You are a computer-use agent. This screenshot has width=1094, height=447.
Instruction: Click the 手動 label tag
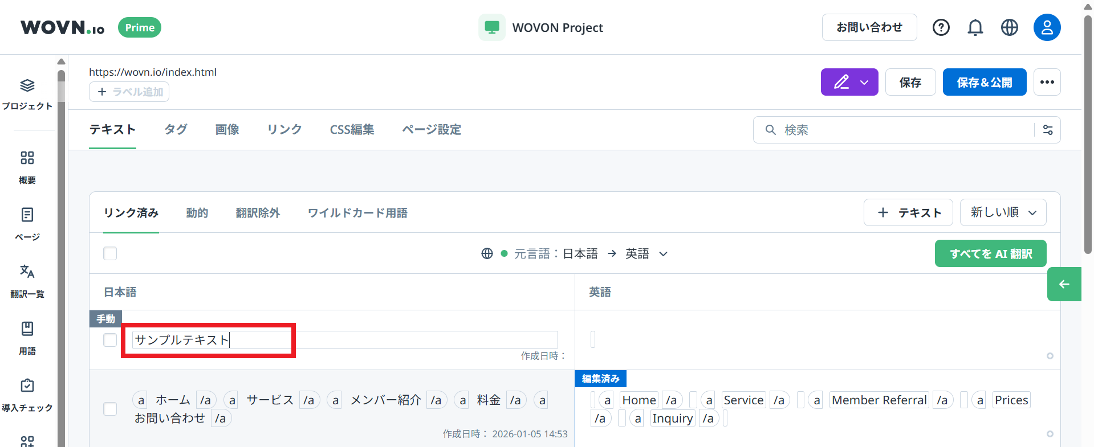point(105,319)
